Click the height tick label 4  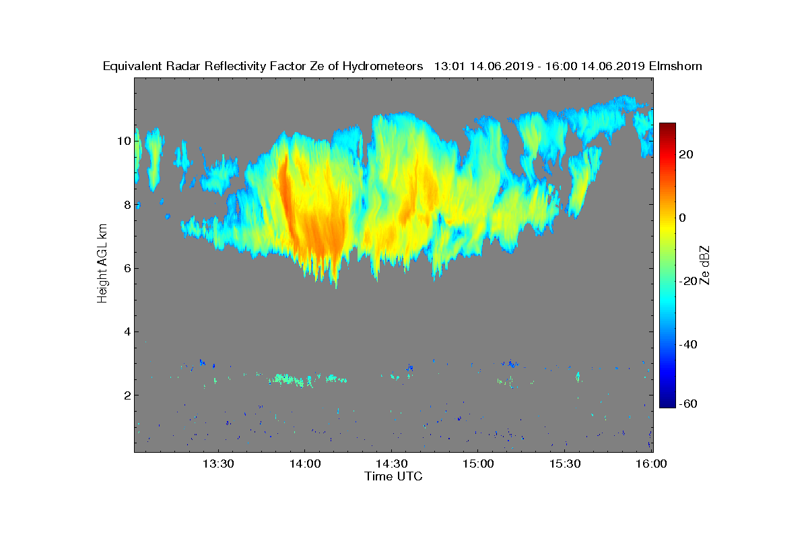pos(127,331)
